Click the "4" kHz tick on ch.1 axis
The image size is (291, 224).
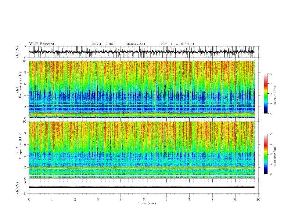25,96
